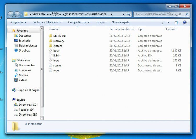Screen dimensions: 196x139
Task: Expand the view options arrow
Action: point(168,22)
